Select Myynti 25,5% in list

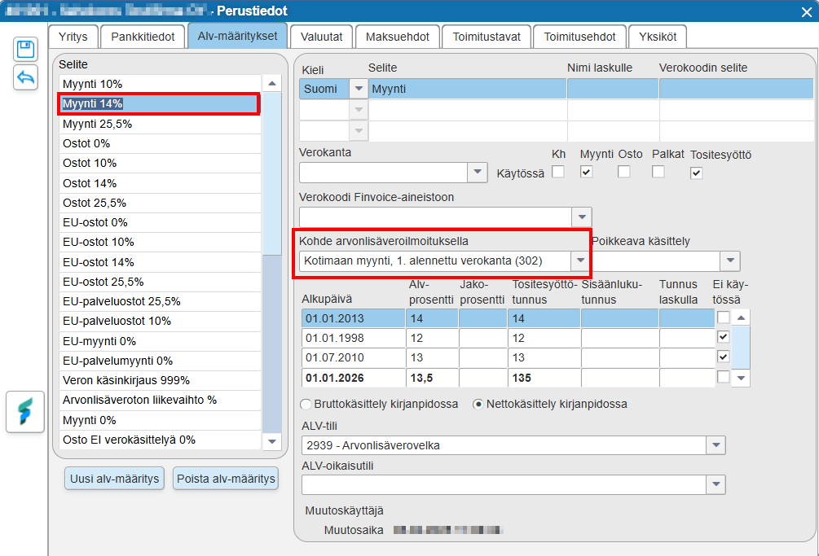[x=160, y=124]
